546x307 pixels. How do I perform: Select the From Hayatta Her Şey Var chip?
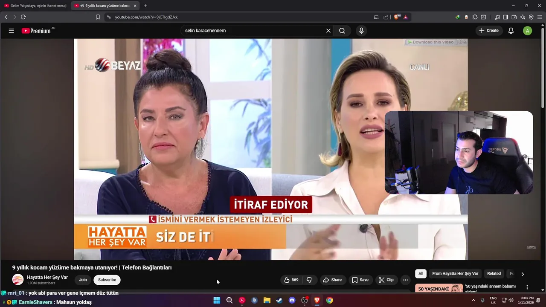455,274
